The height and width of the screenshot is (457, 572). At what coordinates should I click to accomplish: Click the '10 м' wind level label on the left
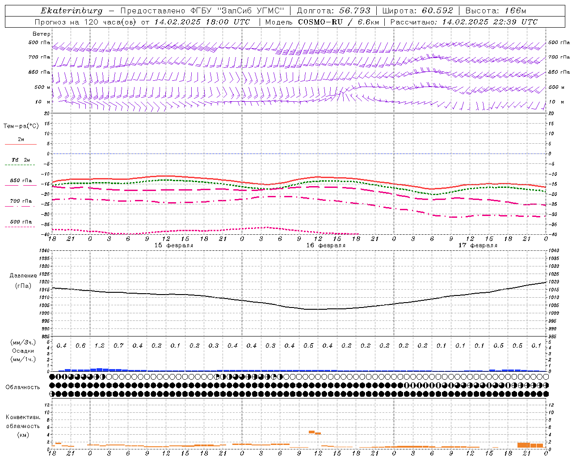coord(43,102)
